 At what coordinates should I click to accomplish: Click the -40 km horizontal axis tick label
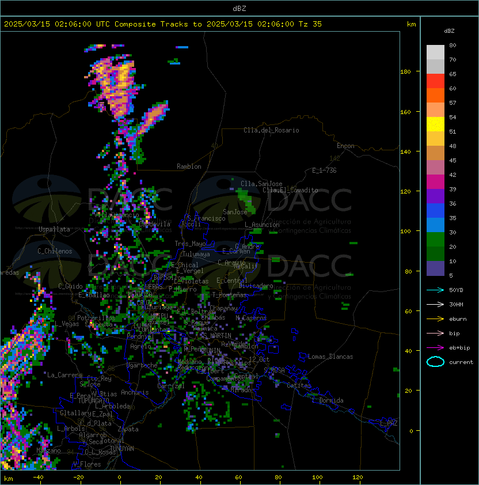[x=38, y=478]
